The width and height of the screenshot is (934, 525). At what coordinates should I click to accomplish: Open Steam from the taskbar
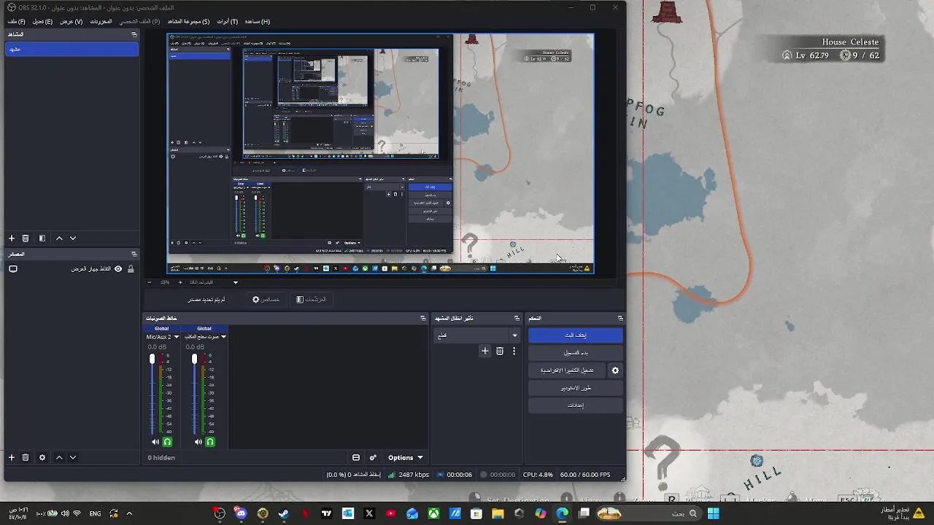(284, 513)
